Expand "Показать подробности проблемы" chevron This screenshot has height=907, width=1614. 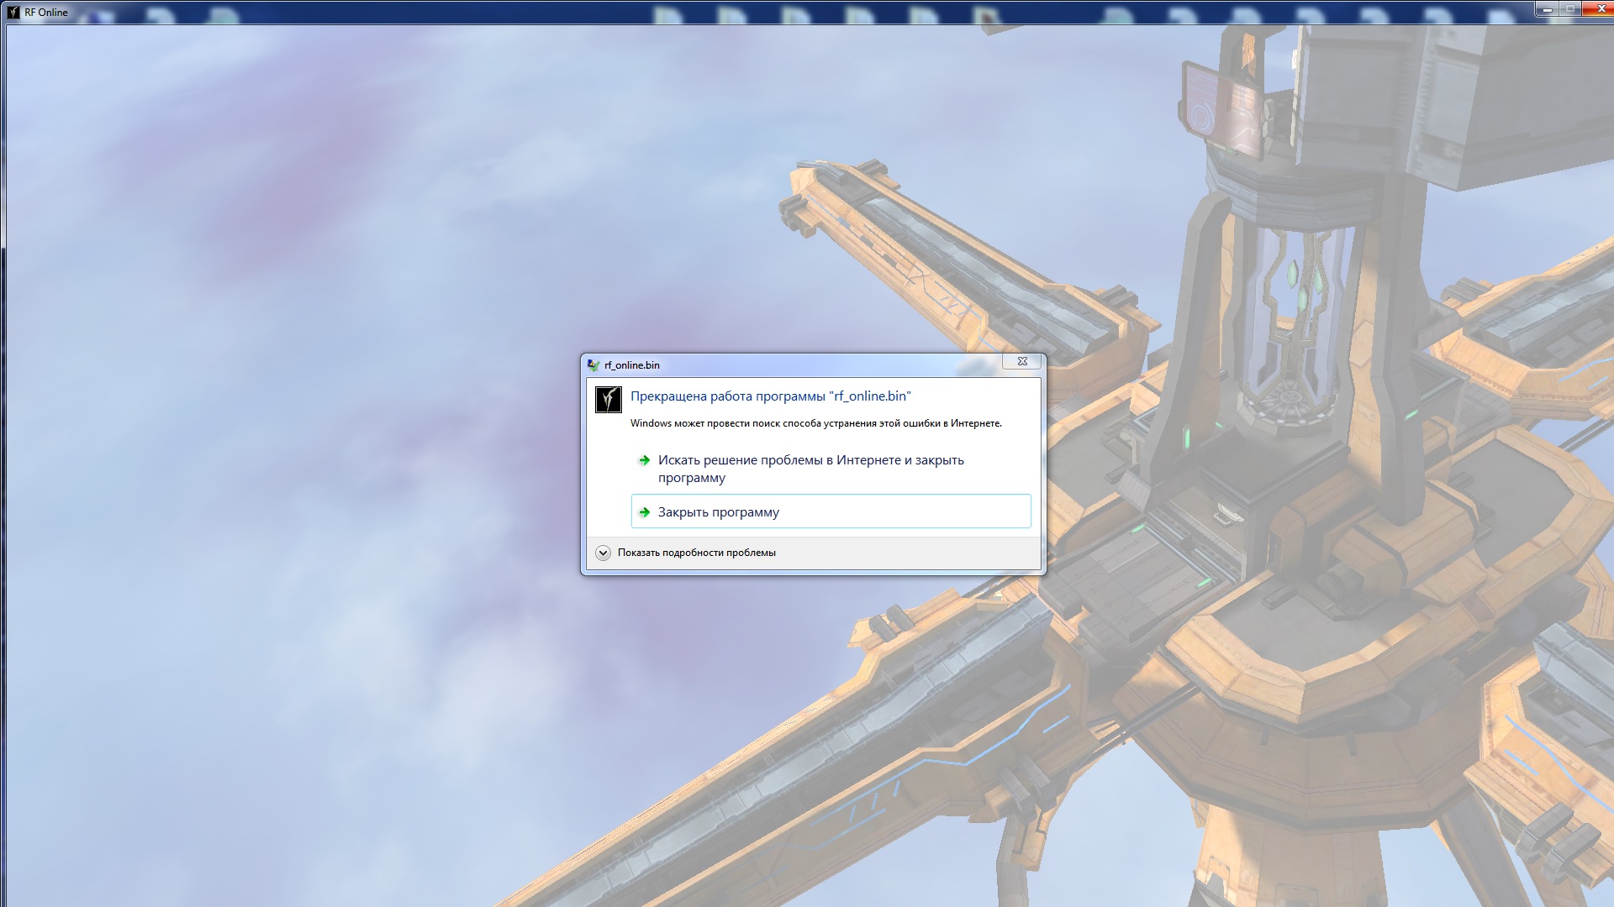tap(603, 553)
